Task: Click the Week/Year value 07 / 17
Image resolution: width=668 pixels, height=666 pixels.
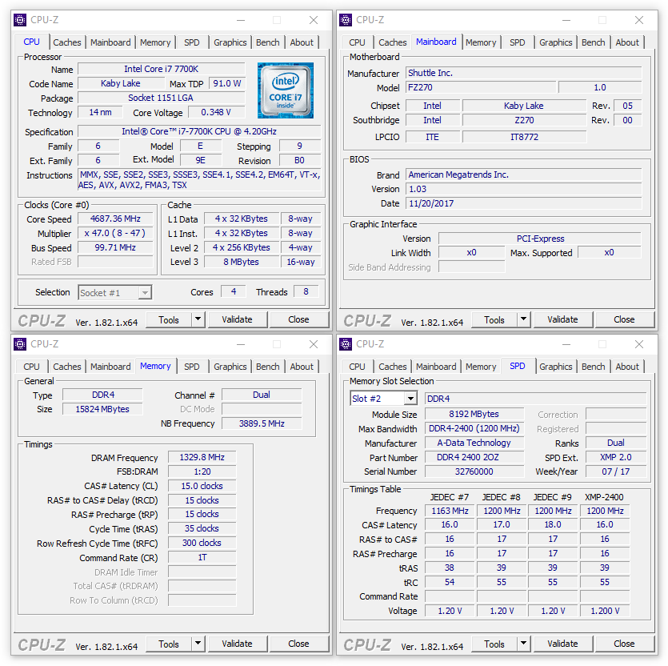Action: coord(615,471)
